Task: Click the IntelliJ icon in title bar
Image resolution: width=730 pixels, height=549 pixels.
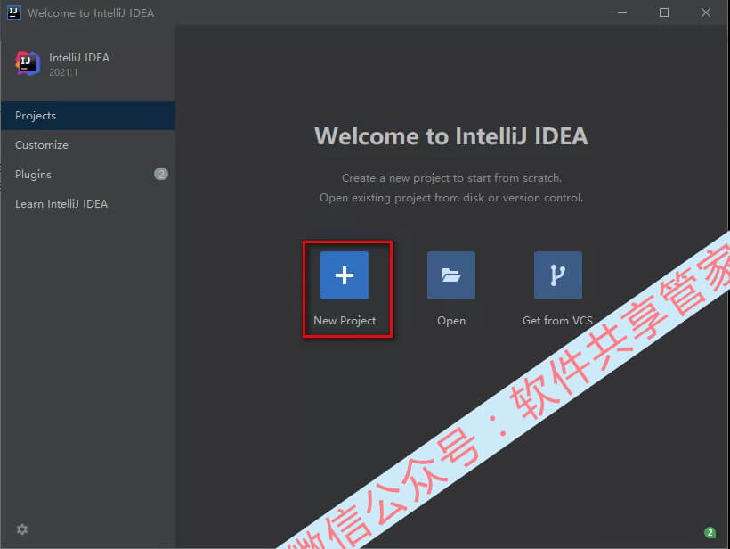Action: pos(14,12)
